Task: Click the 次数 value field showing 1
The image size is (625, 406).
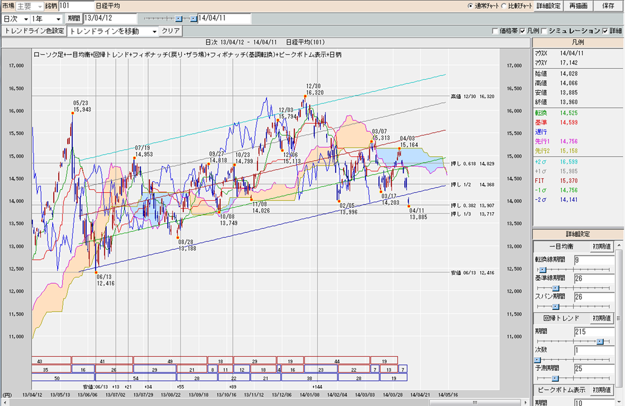Action: [x=594, y=350]
